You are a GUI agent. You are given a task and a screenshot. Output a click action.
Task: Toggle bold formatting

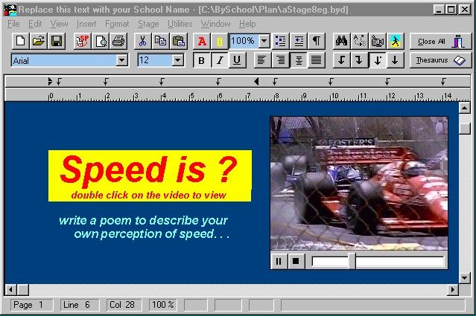pos(202,60)
